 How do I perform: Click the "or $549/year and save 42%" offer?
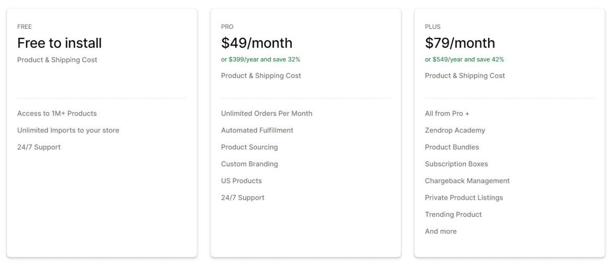[x=464, y=60]
